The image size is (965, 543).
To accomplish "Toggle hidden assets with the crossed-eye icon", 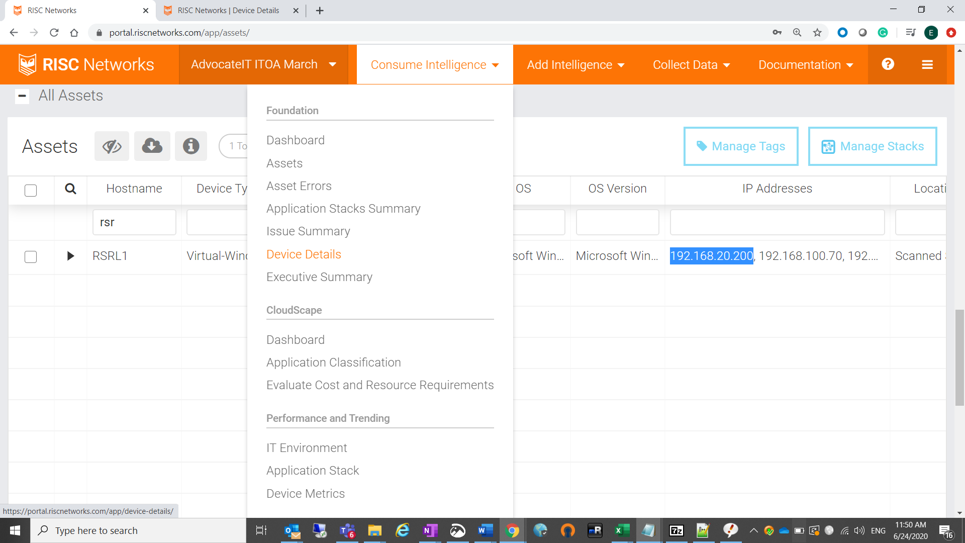I will click(112, 146).
